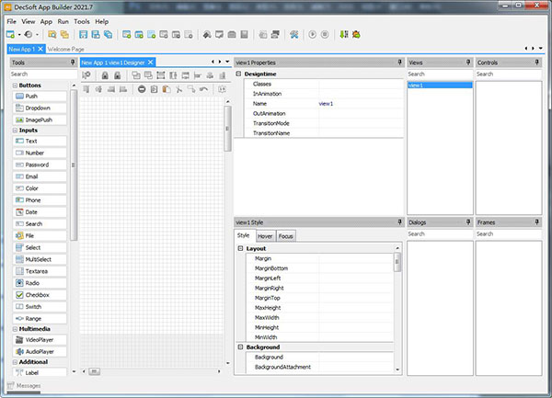Click the closed padlock lock icon
This screenshot has height=398, width=552.
click(105, 75)
